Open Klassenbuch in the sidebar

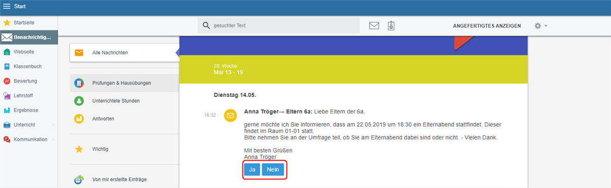(27, 66)
